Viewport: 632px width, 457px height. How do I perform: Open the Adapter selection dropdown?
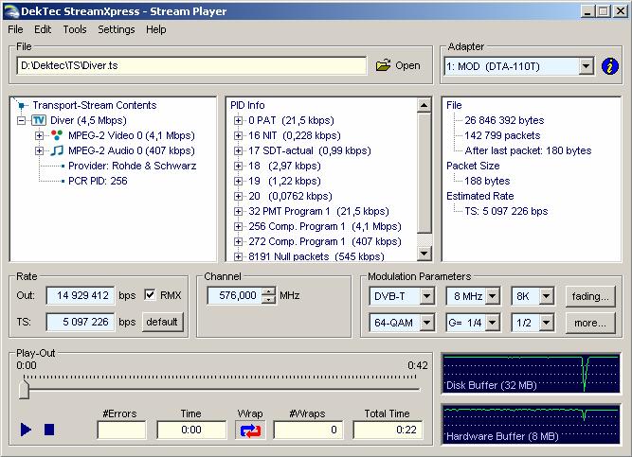point(587,66)
